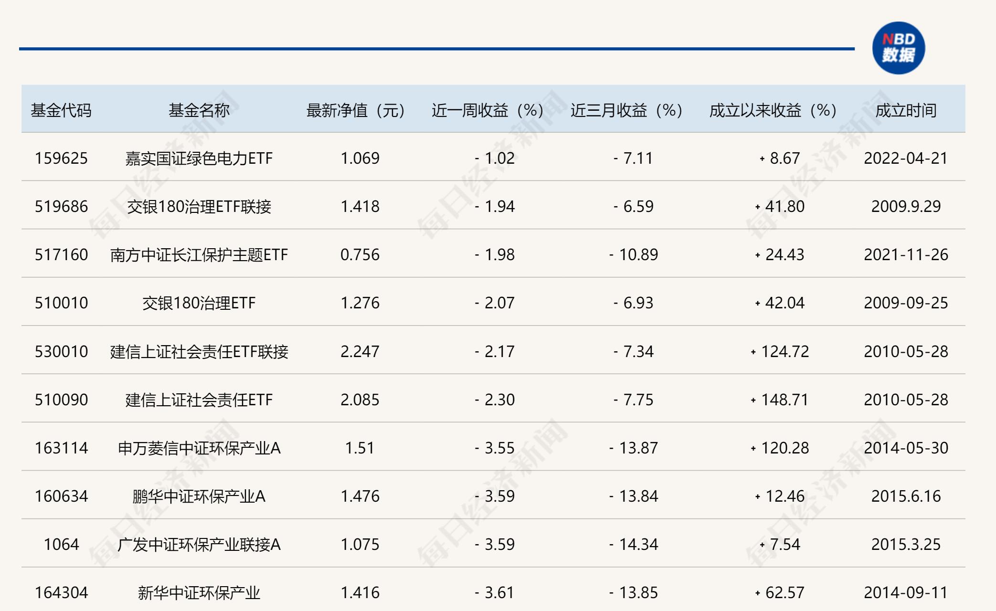The image size is (996, 611).
Task: Click inception return +12.46
Action: coord(780,496)
